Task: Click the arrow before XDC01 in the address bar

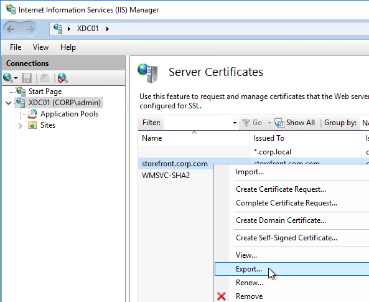Action: (x=69, y=29)
